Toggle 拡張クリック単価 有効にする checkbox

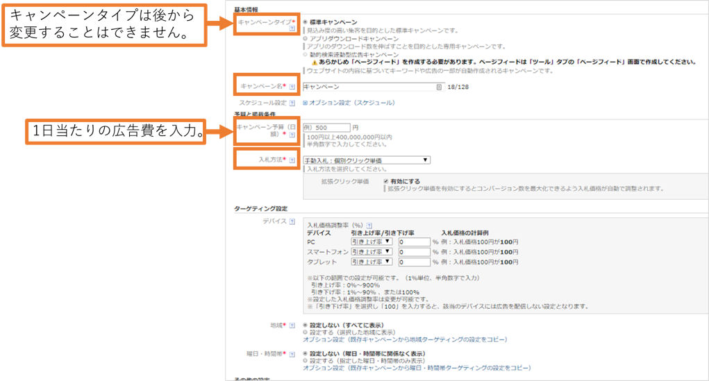pos(385,181)
